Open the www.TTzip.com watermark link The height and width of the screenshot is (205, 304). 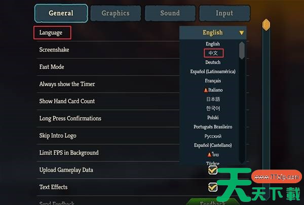pos(277,177)
